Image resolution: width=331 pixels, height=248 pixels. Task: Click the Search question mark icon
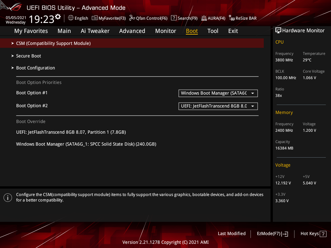click(x=174, y=18)
